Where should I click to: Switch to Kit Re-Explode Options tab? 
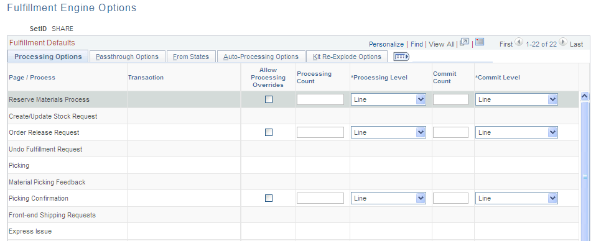click(x=347, y=57)
